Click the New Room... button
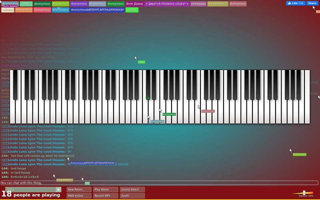 coord(79,190)
